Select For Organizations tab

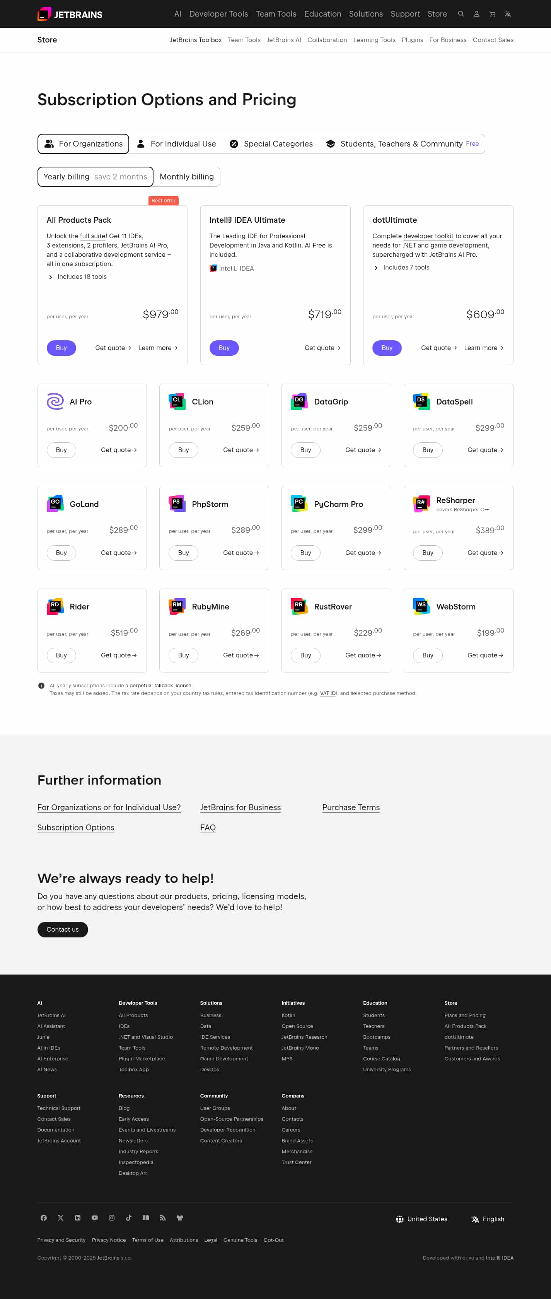pyautogui.click(x=83, y=144)
